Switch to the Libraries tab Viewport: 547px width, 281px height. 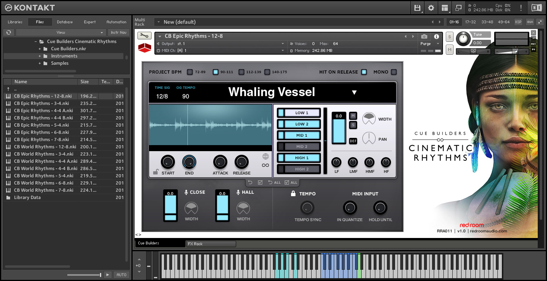[x=15, y=22]
